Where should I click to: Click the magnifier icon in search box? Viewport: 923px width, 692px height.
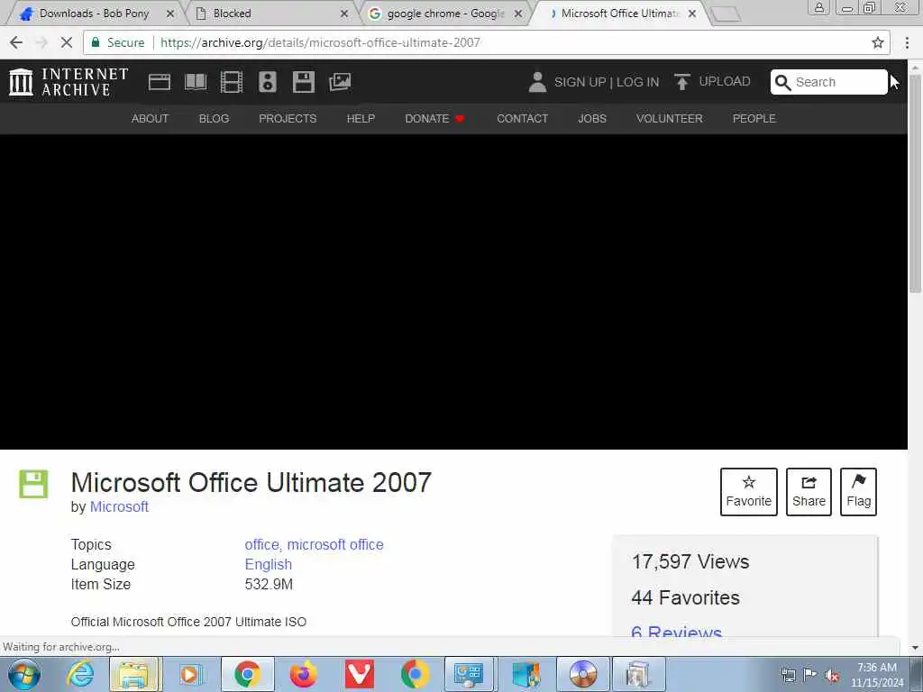pos(782,82)
